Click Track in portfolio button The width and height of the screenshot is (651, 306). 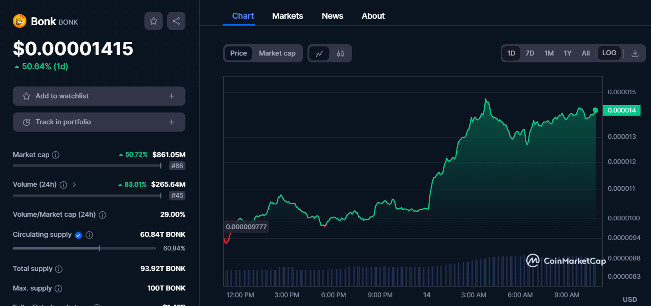pos(99,122)
